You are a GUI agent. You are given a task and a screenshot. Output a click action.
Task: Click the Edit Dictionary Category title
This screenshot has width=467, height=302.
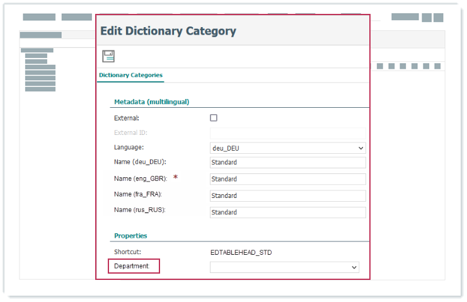(168, 31)
